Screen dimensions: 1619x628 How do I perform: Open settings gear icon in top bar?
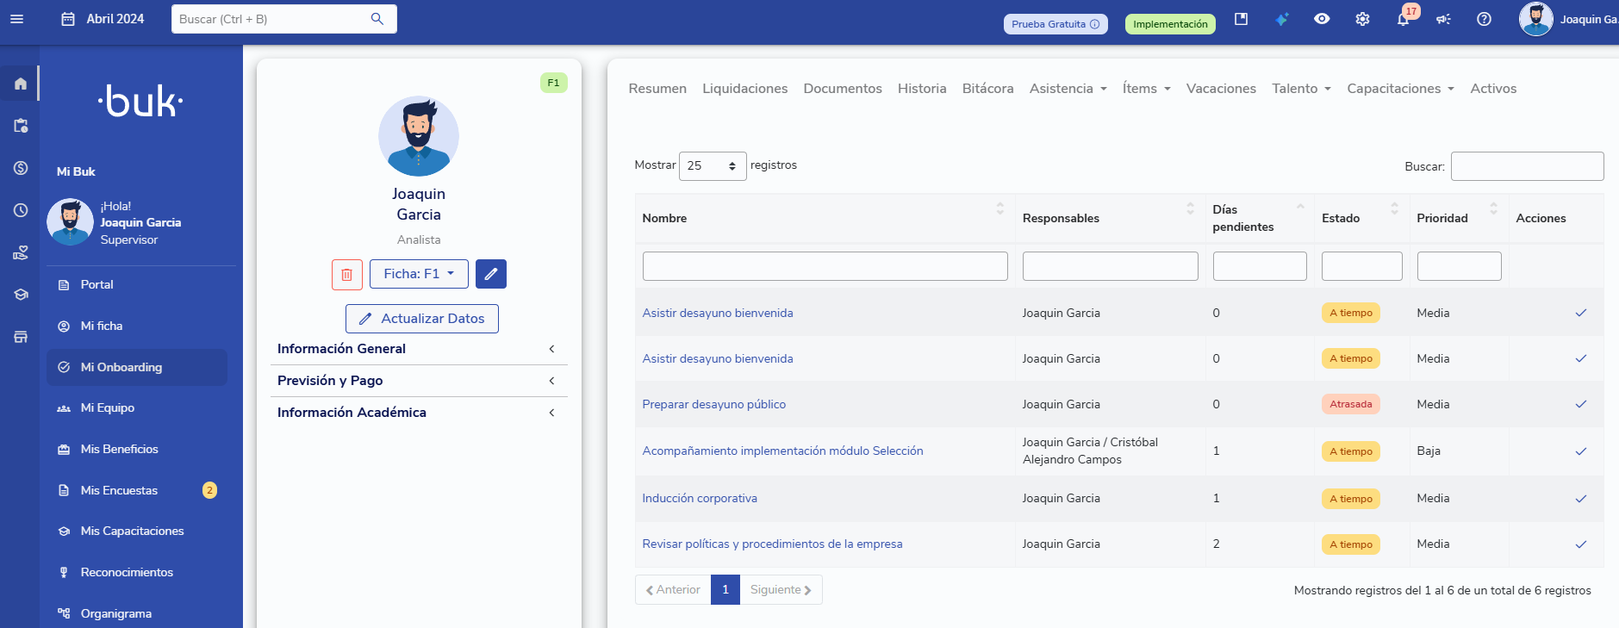pyautogui.click(x=1362, y=19)
